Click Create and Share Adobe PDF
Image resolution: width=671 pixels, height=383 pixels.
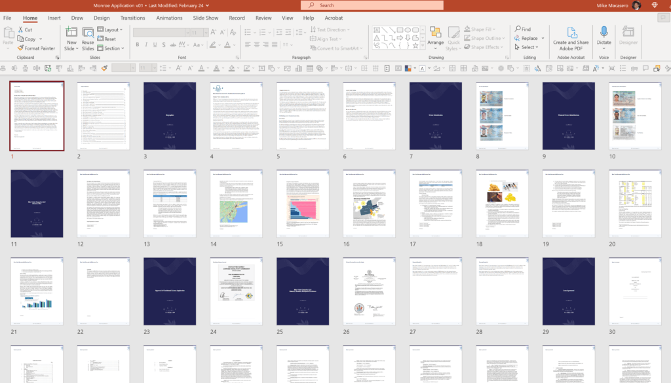[571, 39]
